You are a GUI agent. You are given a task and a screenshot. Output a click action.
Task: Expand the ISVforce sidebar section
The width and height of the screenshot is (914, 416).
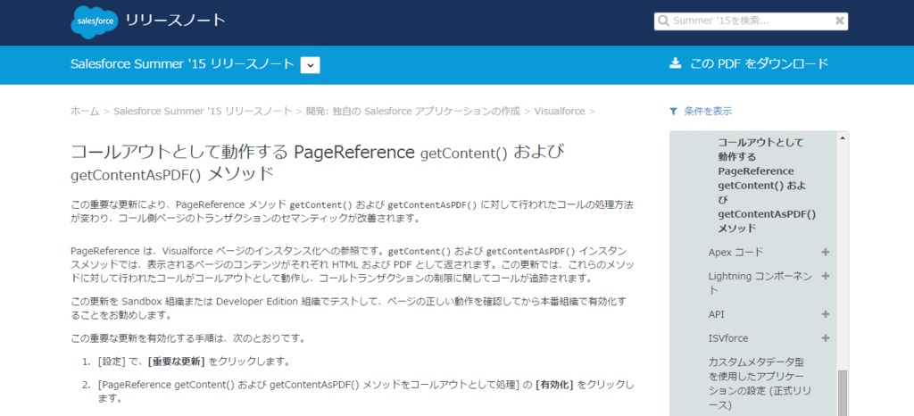click(x=825, y=338)
